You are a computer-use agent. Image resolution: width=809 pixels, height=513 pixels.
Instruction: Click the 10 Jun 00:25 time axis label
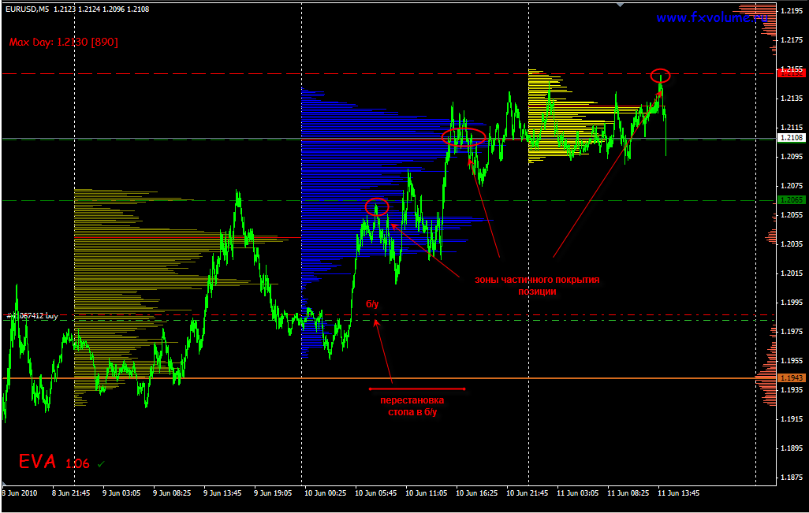pos(325,493)
